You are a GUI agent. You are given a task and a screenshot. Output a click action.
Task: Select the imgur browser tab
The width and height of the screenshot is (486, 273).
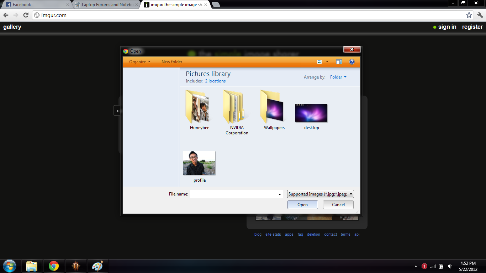click(x=174, y=5)
